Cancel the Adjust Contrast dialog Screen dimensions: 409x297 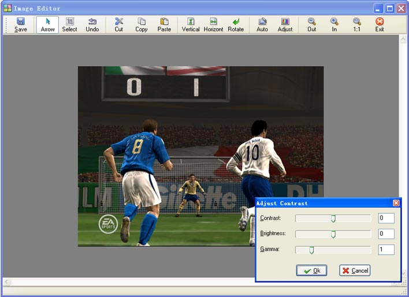point(355,270)
